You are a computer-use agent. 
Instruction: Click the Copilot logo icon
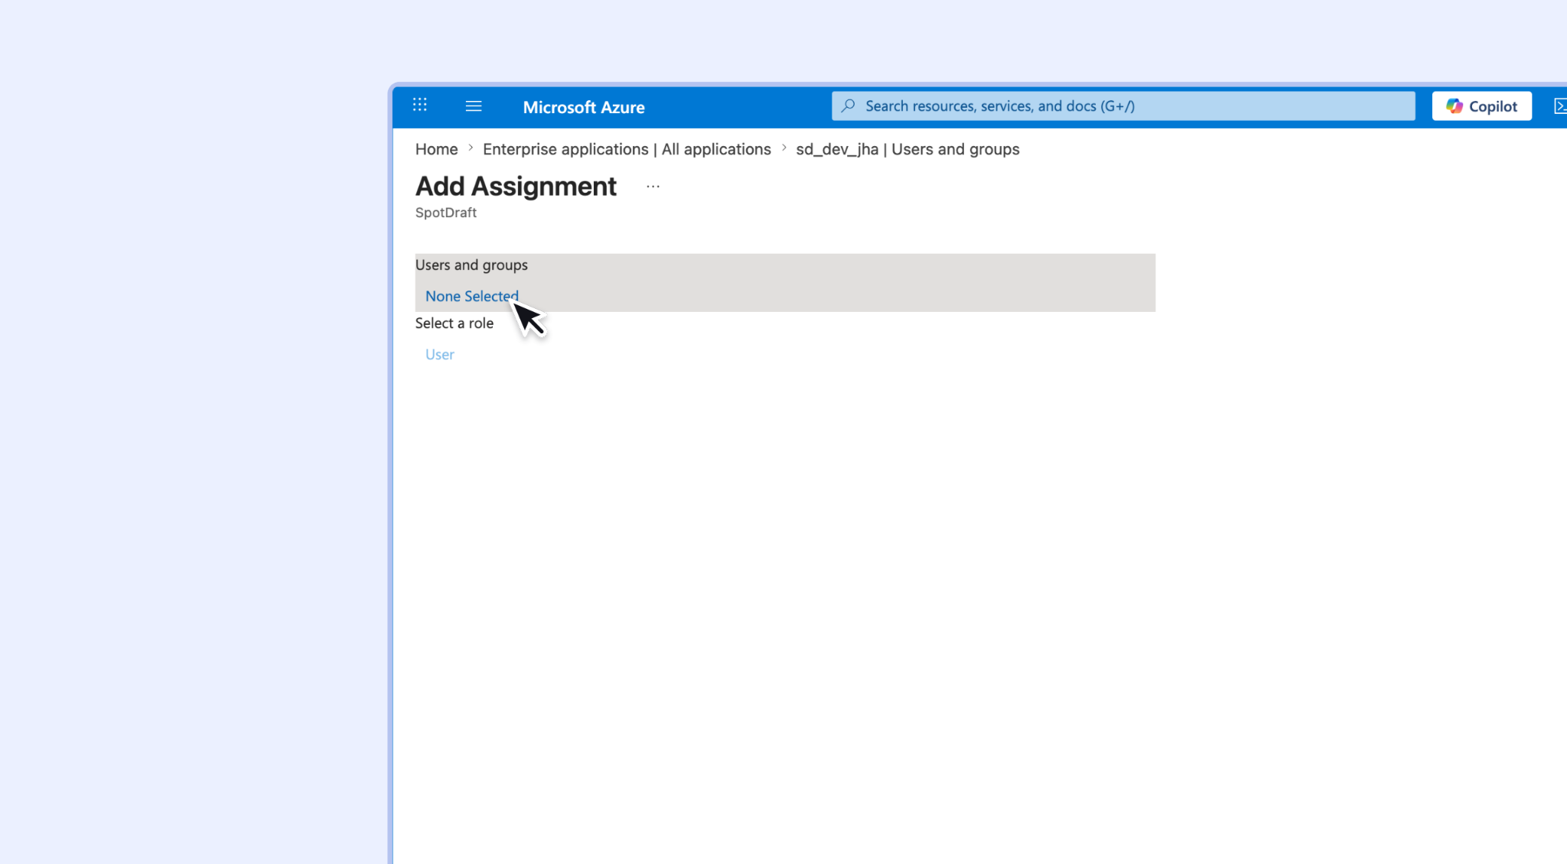[x=1455, y=106]
